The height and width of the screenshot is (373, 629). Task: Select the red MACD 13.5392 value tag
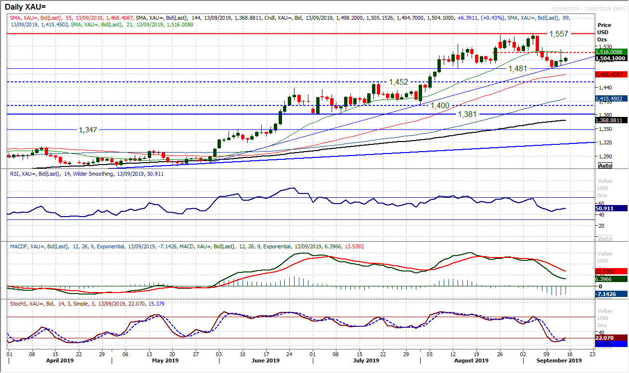[x=612, y=271]
